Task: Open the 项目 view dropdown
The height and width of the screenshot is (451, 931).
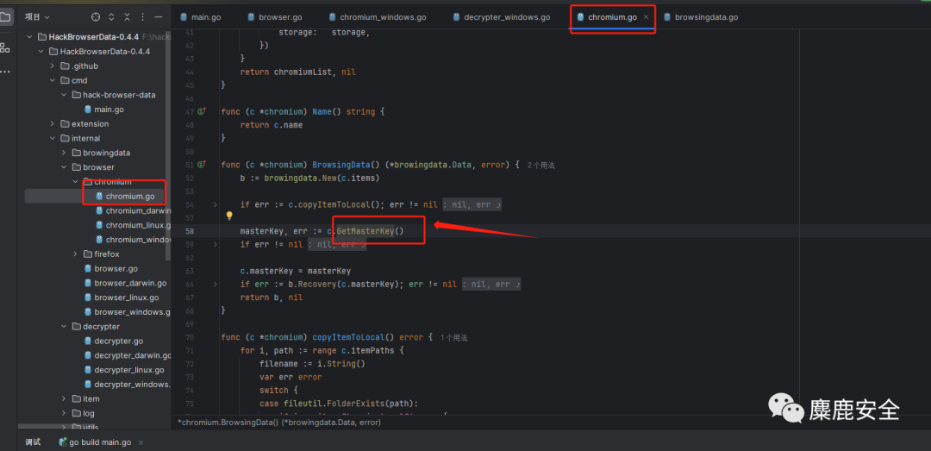Action: (x=37, y=17)
